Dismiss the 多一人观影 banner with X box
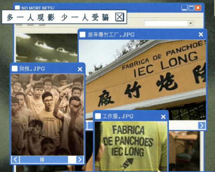 120,17
